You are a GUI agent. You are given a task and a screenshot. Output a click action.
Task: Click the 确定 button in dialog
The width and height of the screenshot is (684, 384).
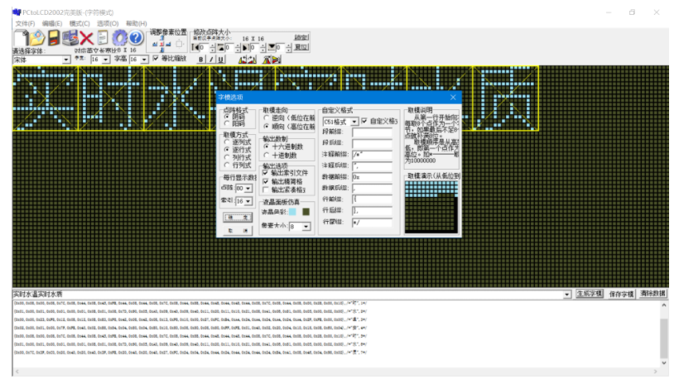click(238, 217)
